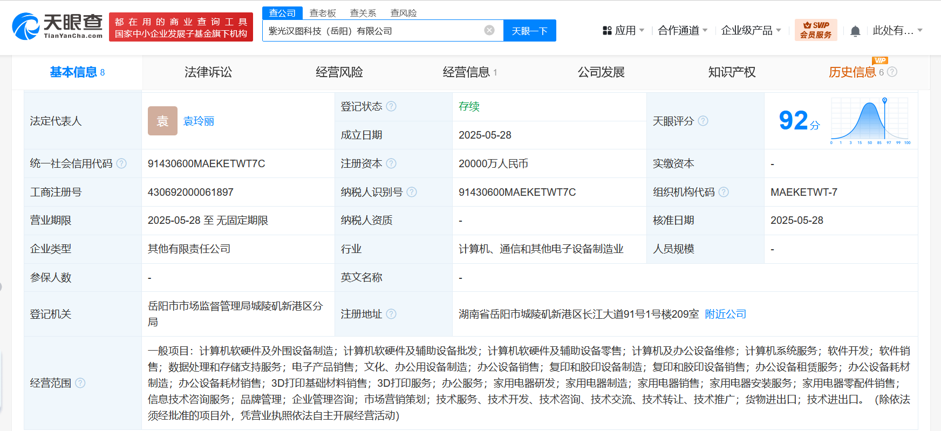Click help icon next to 登记状态
This screenshot has height=431, width=941.
[x=391, y=106]
